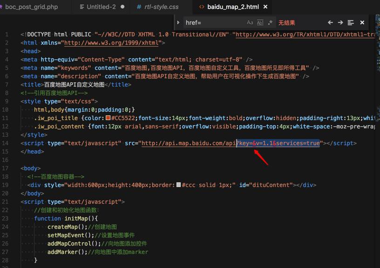Viewport: 380px width, 268px height.
Task: Toggle Match Case in find widget
Action: [x=250, y=22]
